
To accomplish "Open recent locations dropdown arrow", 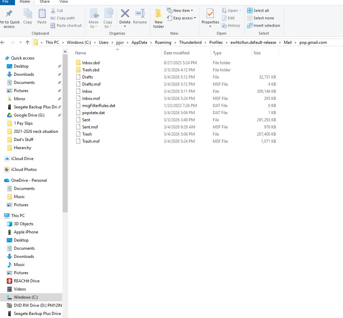I will coord(20,42).
